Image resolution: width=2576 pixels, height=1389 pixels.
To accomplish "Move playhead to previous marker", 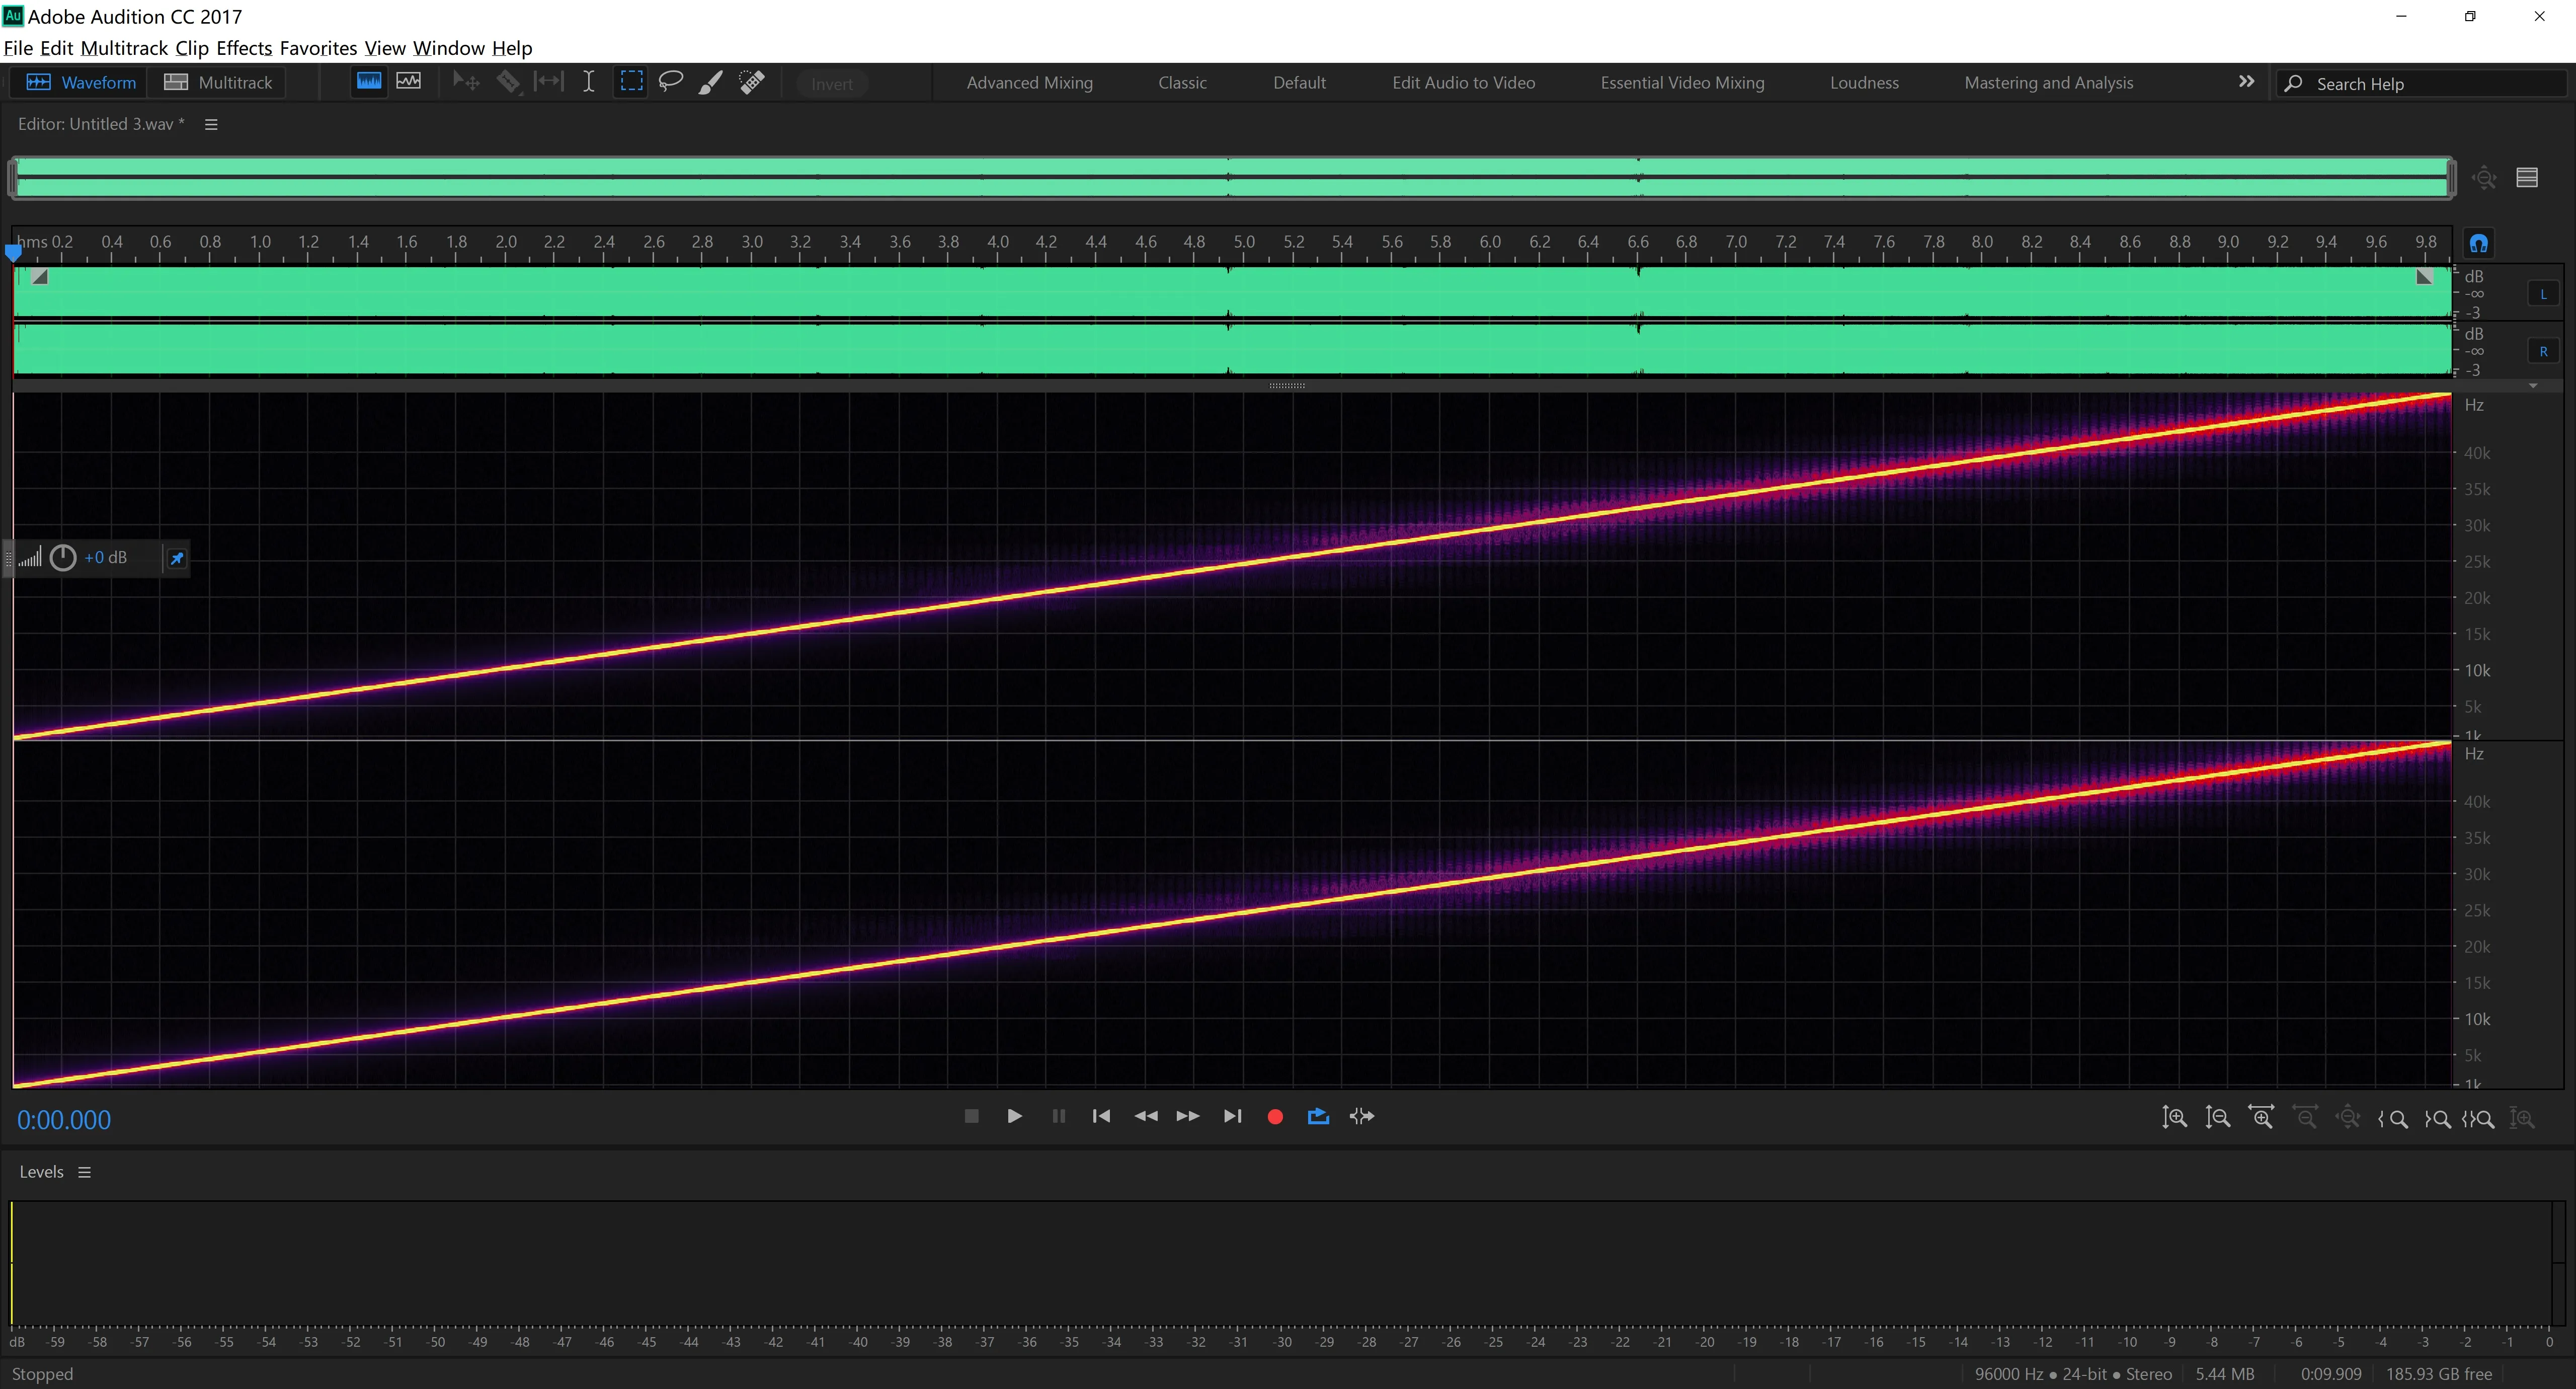I will [x=1101, y=1116].
